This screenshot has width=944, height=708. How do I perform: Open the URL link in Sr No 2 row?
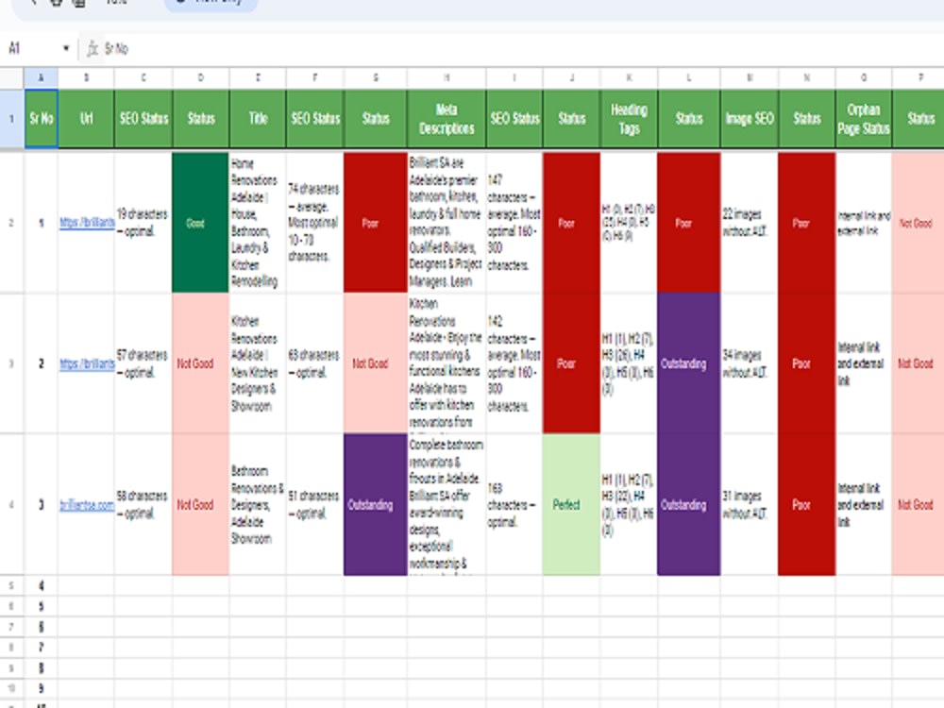pyautogui.click(x=87, y=363)
